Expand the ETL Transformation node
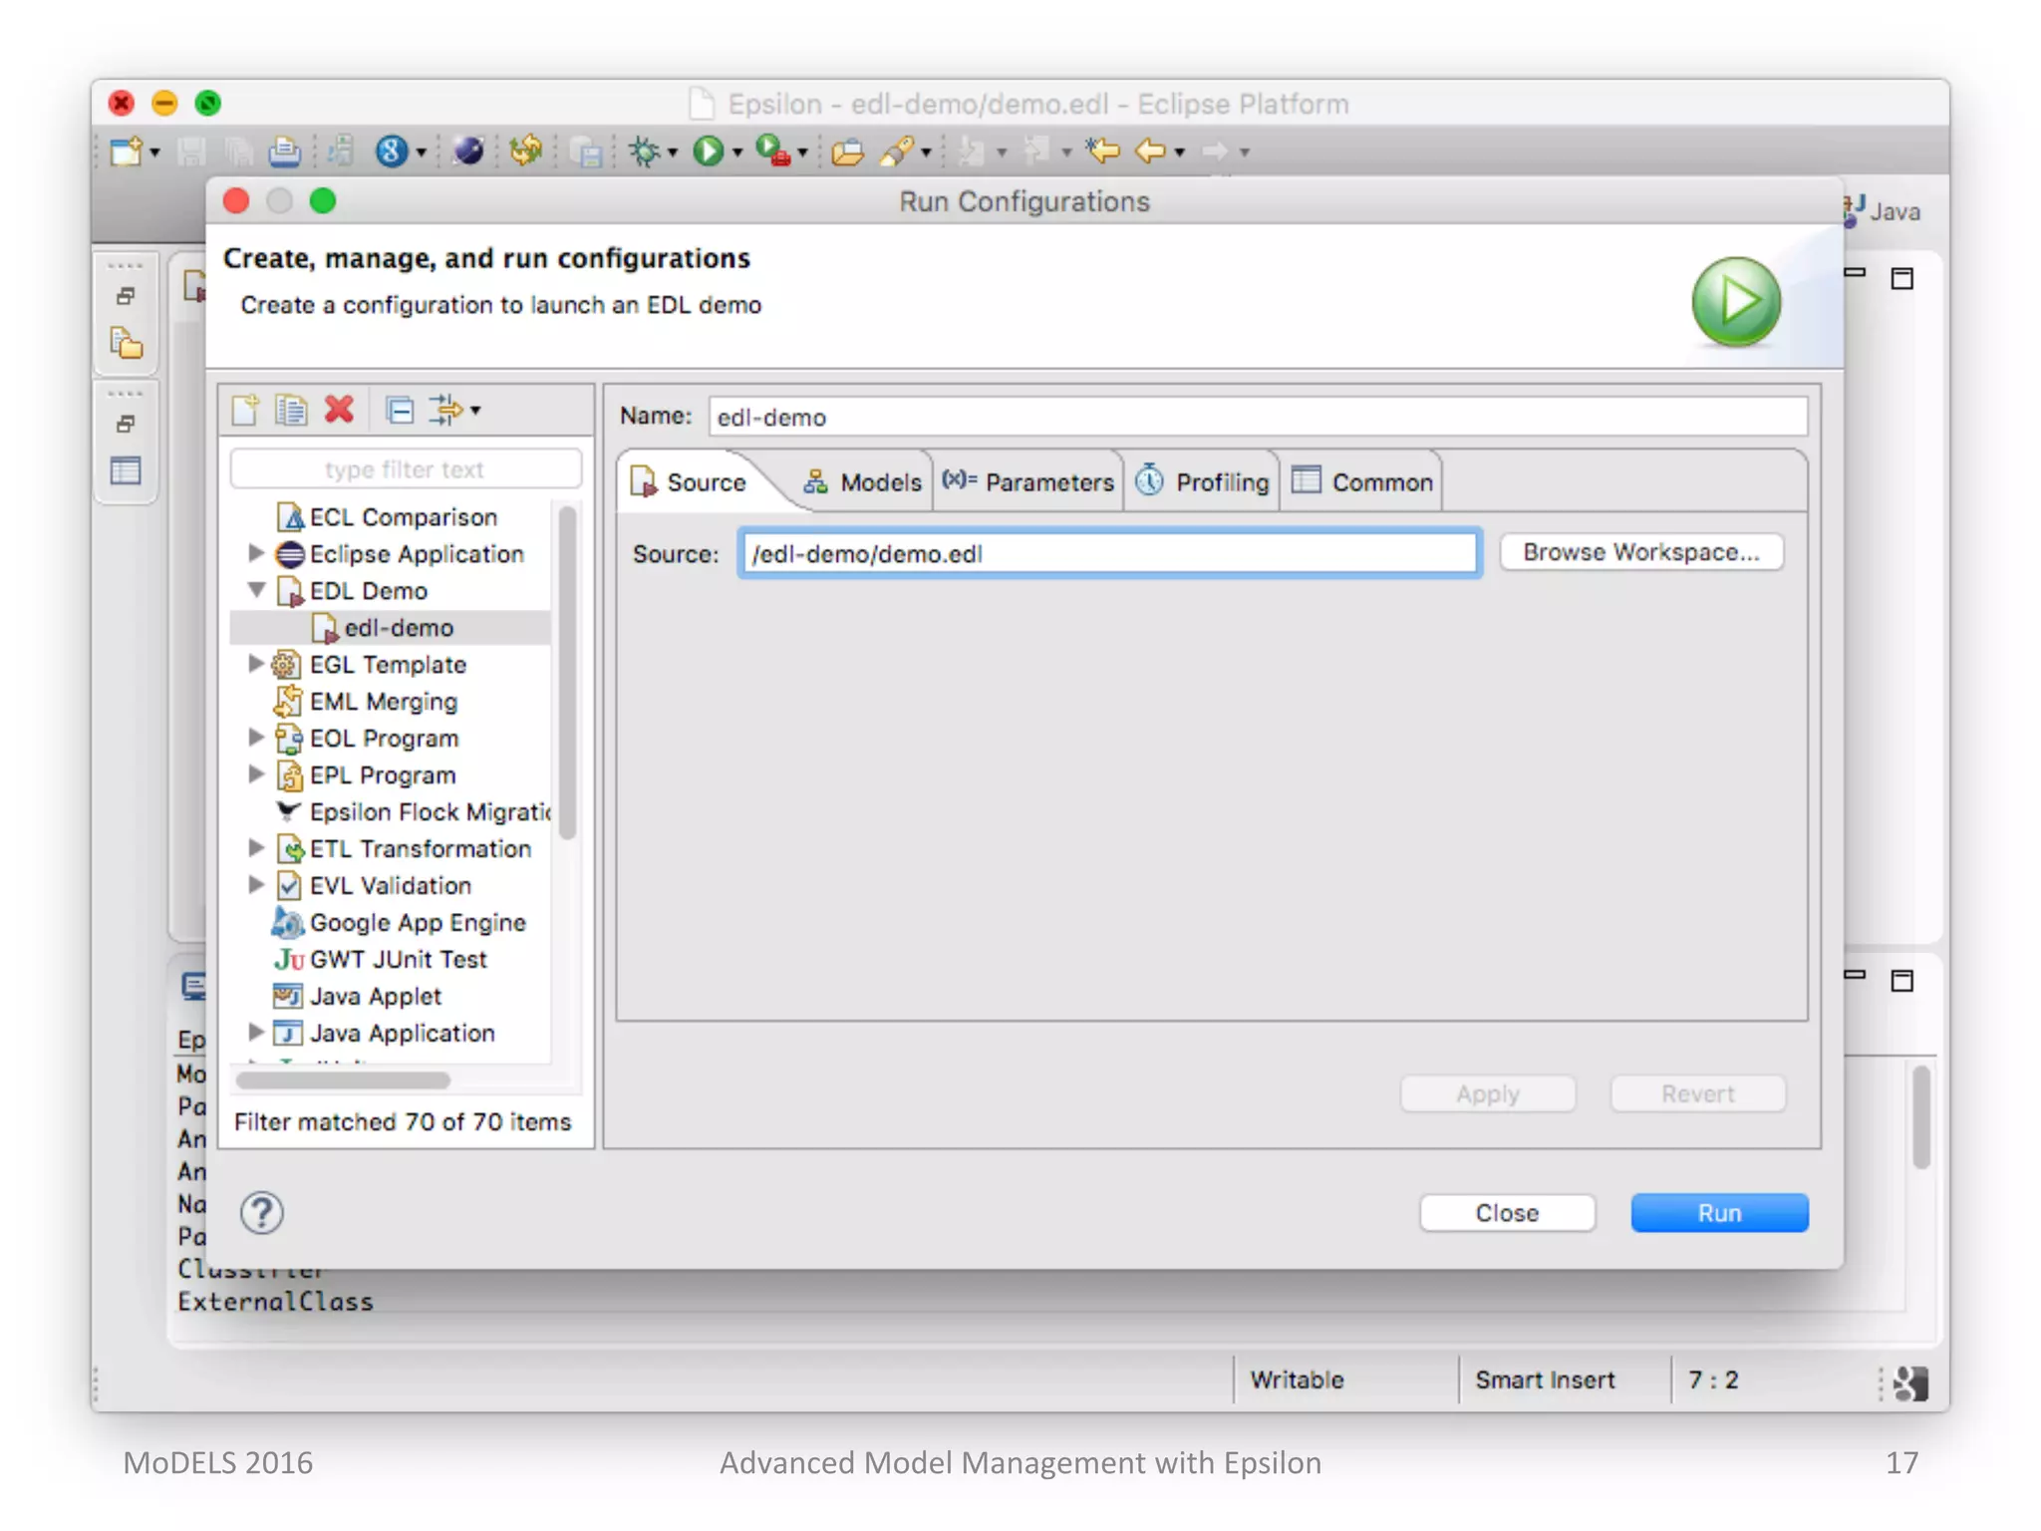Image resolution: width=2041 pixels, height=1531 pixels. (256, 848)
